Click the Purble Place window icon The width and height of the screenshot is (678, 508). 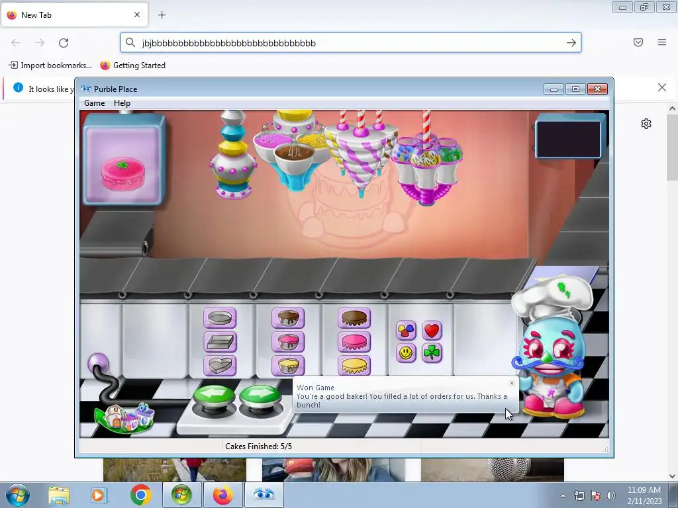pyautogui.click(x=86, y=89)
